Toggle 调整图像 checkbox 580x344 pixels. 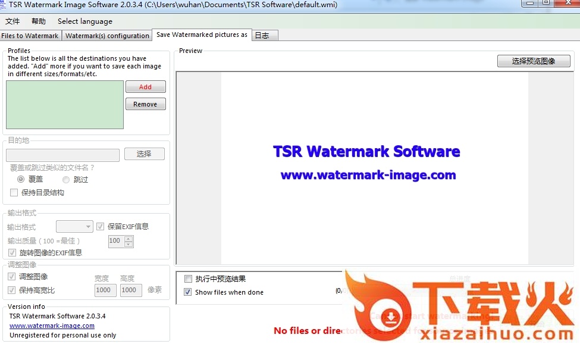tap(12, 277)
